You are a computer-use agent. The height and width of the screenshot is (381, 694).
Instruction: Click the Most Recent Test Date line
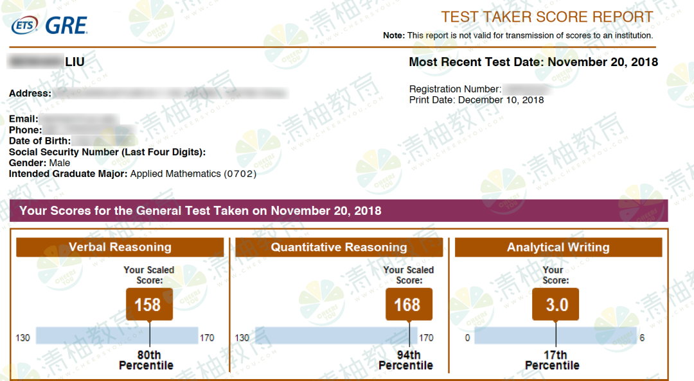point(533,62)
